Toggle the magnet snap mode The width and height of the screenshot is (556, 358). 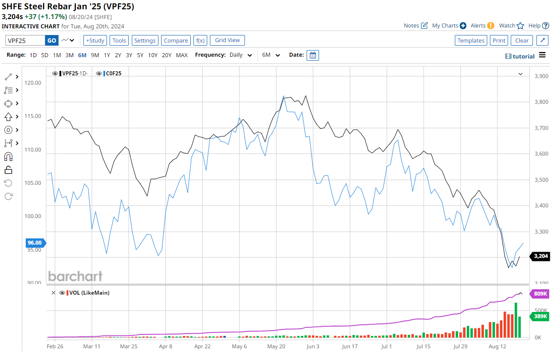(8, 156)
